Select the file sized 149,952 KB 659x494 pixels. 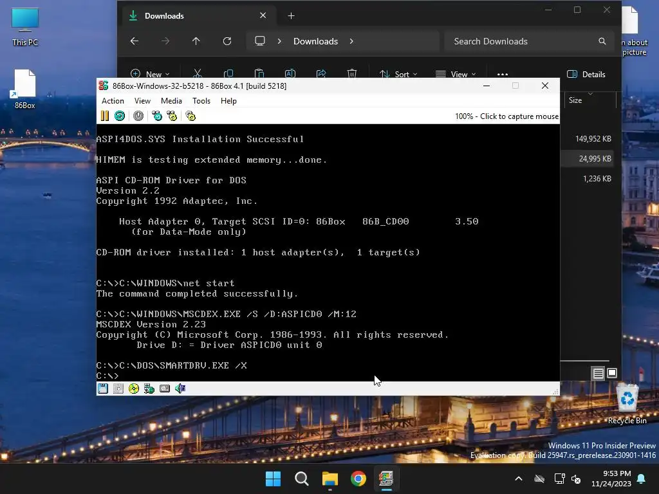(x=593, y=139)
